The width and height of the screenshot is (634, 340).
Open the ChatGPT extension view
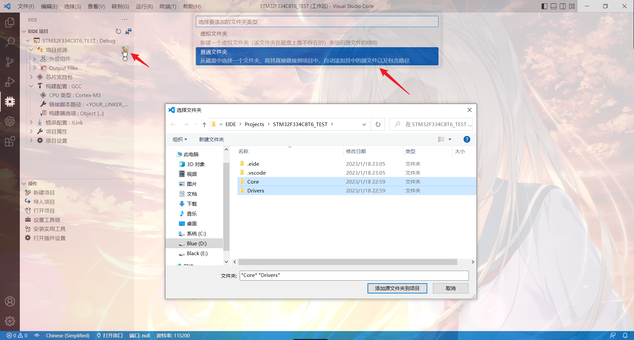point(10,121)
